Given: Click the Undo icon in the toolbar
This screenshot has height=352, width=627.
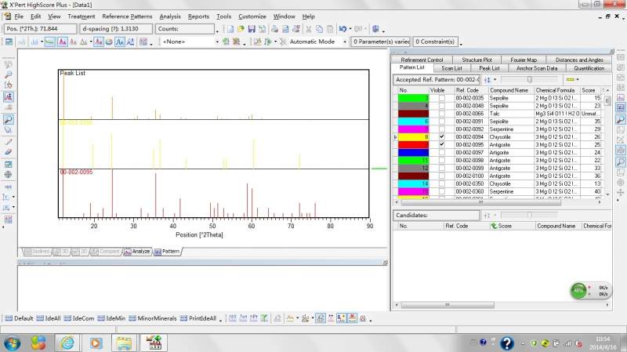Looking at the screenshot, I should [342, 29].
